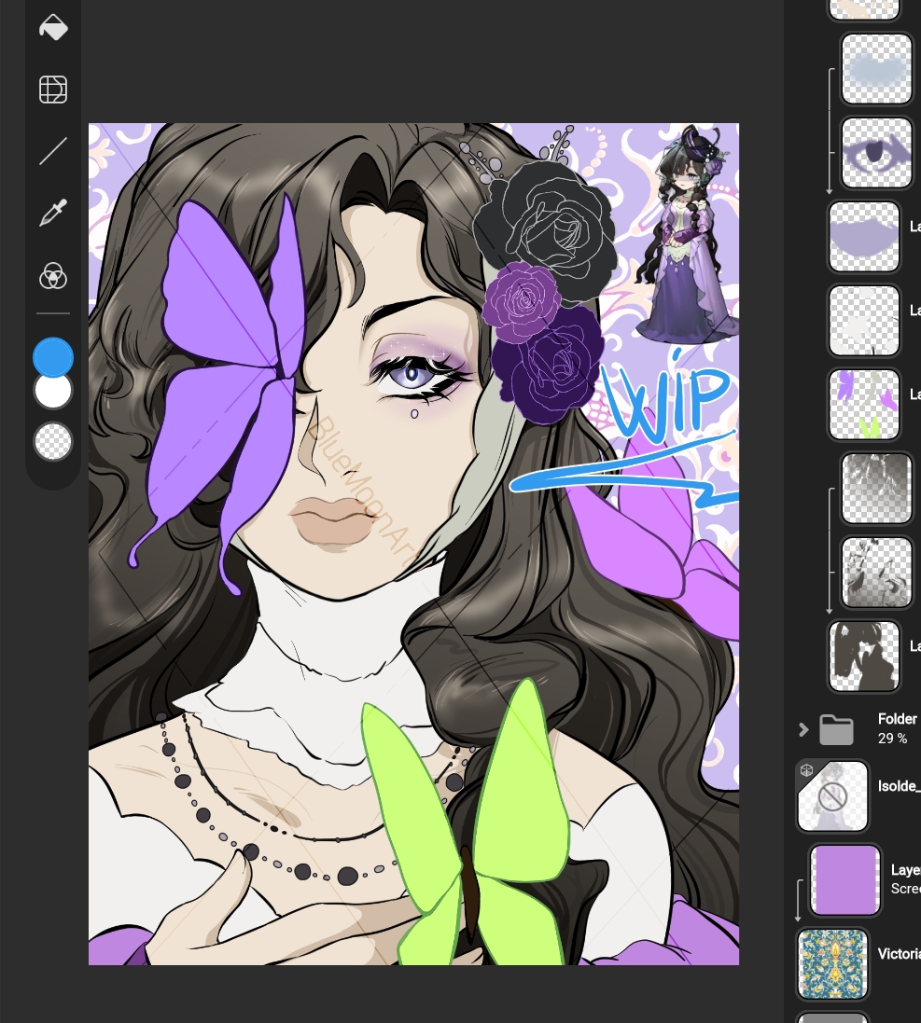Viewport: 921px width, 1023px height.
Task: Toggle the transparent checkerboard color swatch
Action: coord(53,441)
